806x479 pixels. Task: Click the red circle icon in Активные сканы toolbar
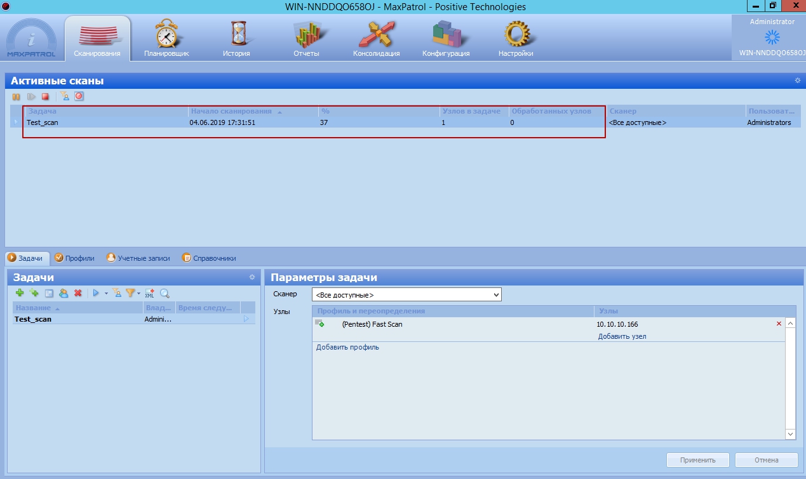pyautogui.click(x=79, y=96)
